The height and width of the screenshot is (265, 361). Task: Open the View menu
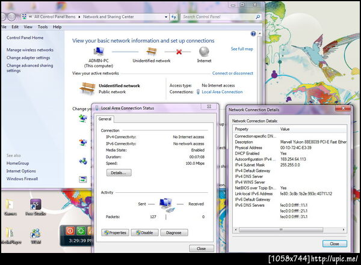[x=28, y=27]
